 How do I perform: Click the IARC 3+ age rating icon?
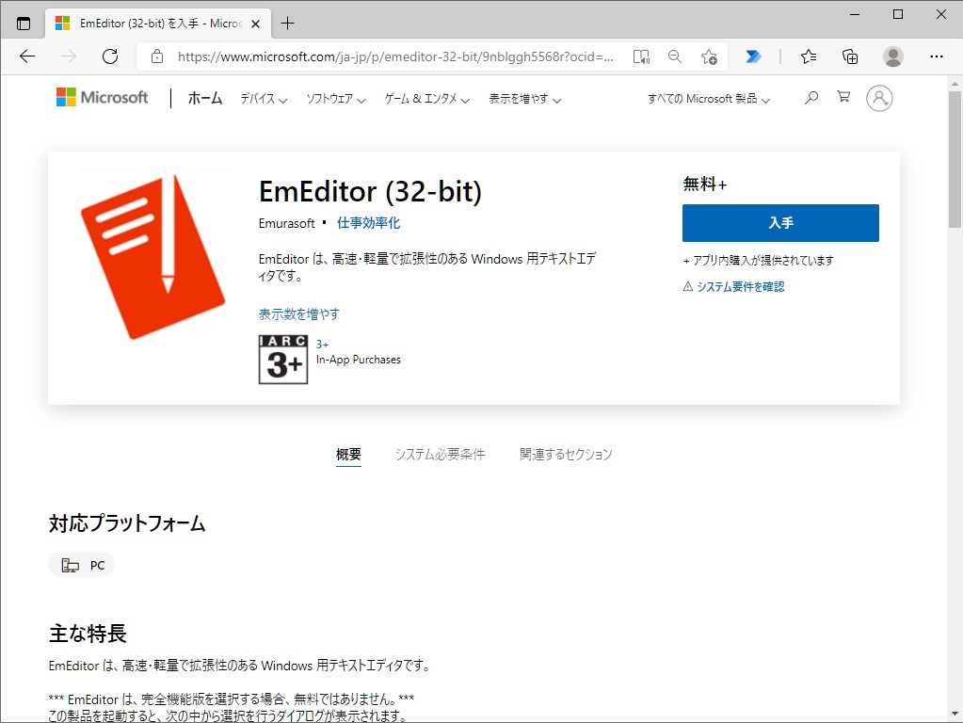[282, 360]
